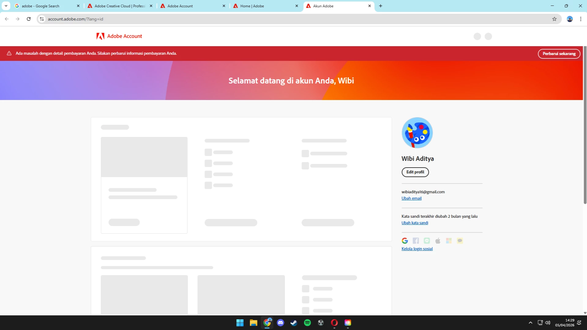Click the warning triangle icon in red banner
The height and width of the screenshot is (330, 587).
click(9, 53)
